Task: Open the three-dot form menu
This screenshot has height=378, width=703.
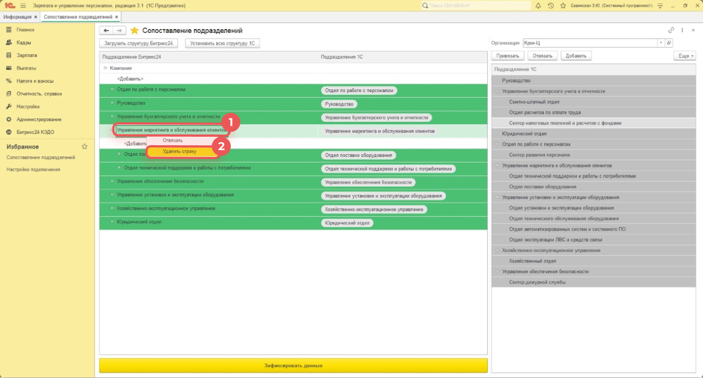Action: [682, 30]
